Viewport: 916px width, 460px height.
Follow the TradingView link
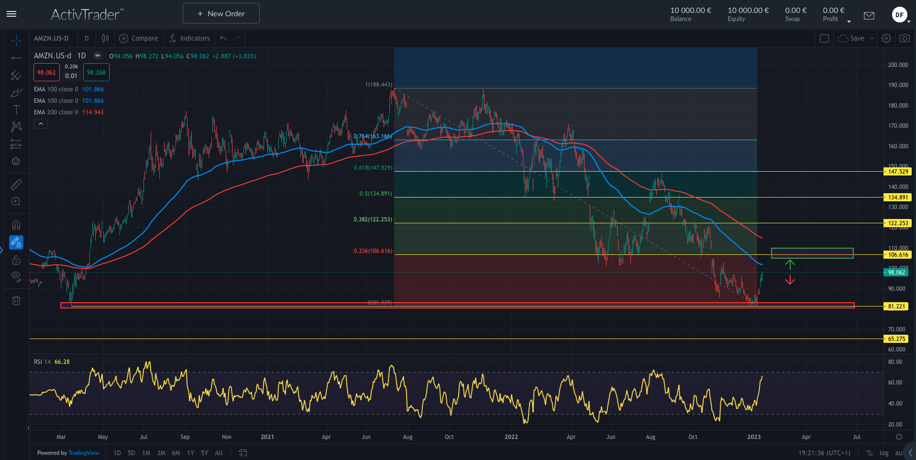click(x=84, y=453)
